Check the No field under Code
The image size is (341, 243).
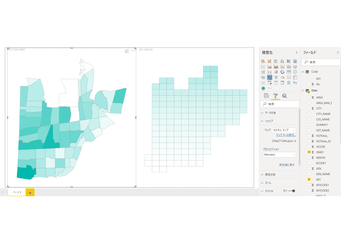[x=309, y=84]
